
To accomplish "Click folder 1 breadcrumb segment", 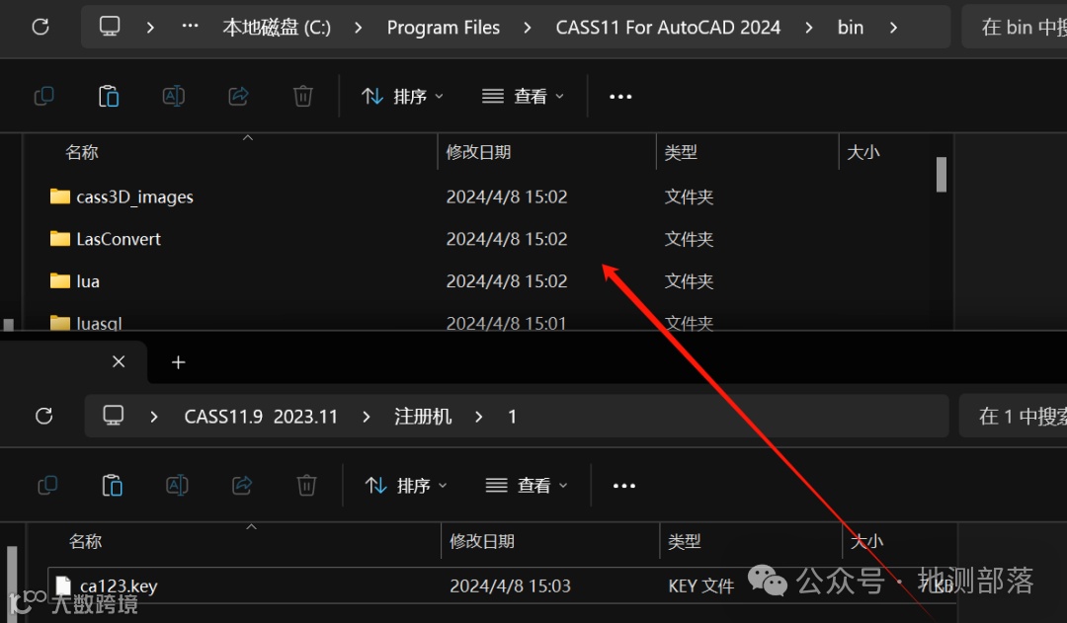I will [x=512, y=417].
